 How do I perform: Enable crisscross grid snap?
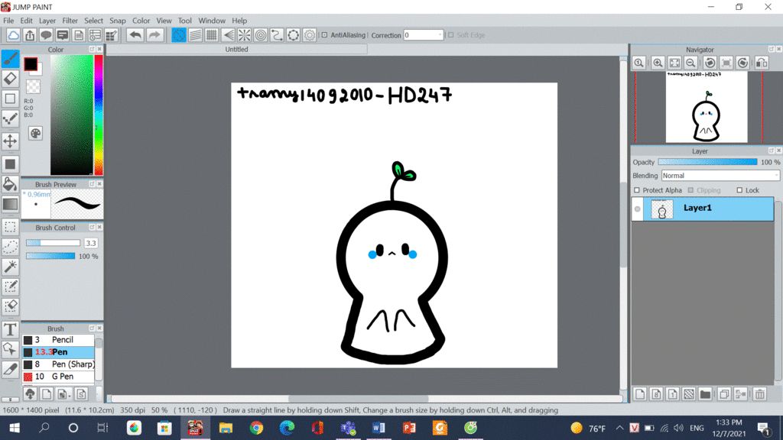pos(212,35)
